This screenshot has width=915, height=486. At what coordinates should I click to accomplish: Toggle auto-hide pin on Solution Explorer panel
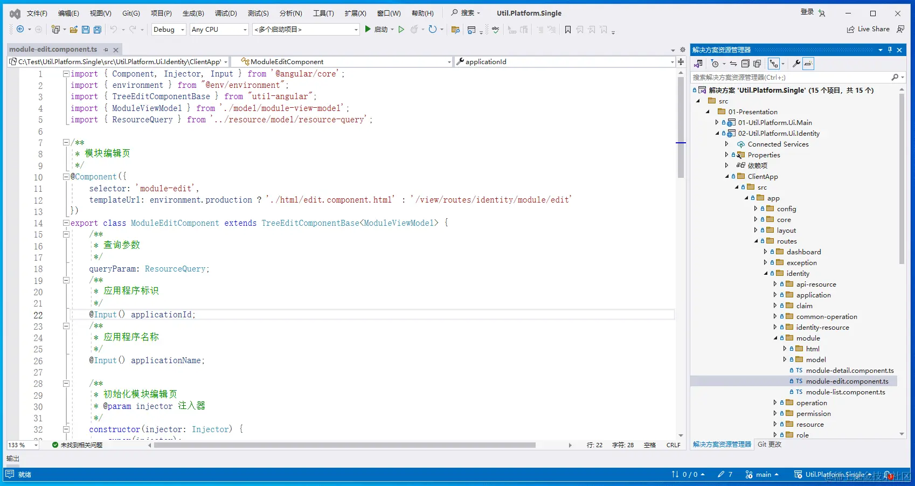[890, 50]
